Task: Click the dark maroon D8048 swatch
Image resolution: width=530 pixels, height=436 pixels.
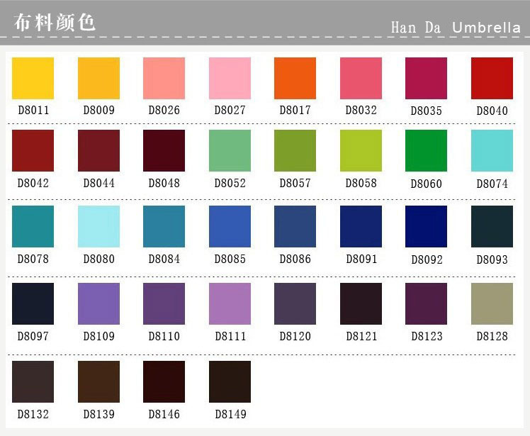Action: click(164, 150)
